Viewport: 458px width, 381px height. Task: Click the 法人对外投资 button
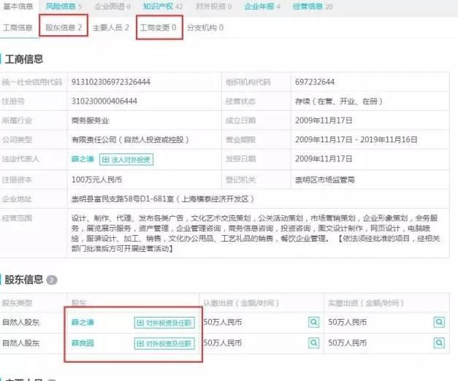coord(126,159)
